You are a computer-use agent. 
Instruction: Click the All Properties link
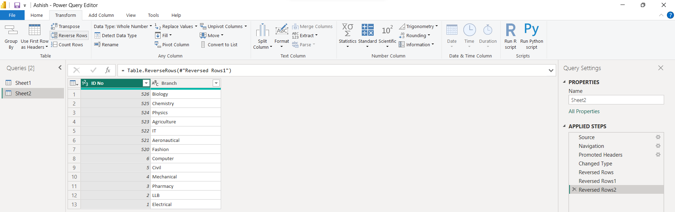coord(584,111)
